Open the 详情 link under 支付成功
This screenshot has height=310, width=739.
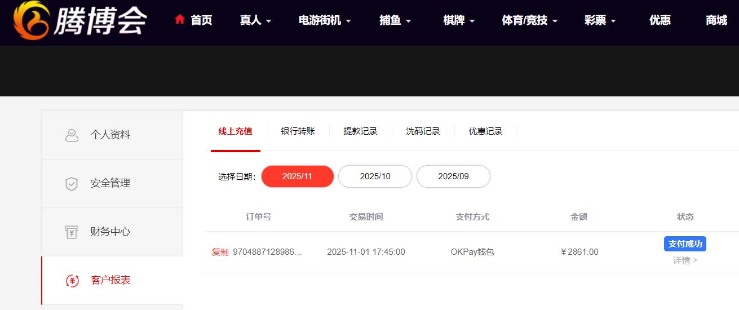(x=685, y=260)
